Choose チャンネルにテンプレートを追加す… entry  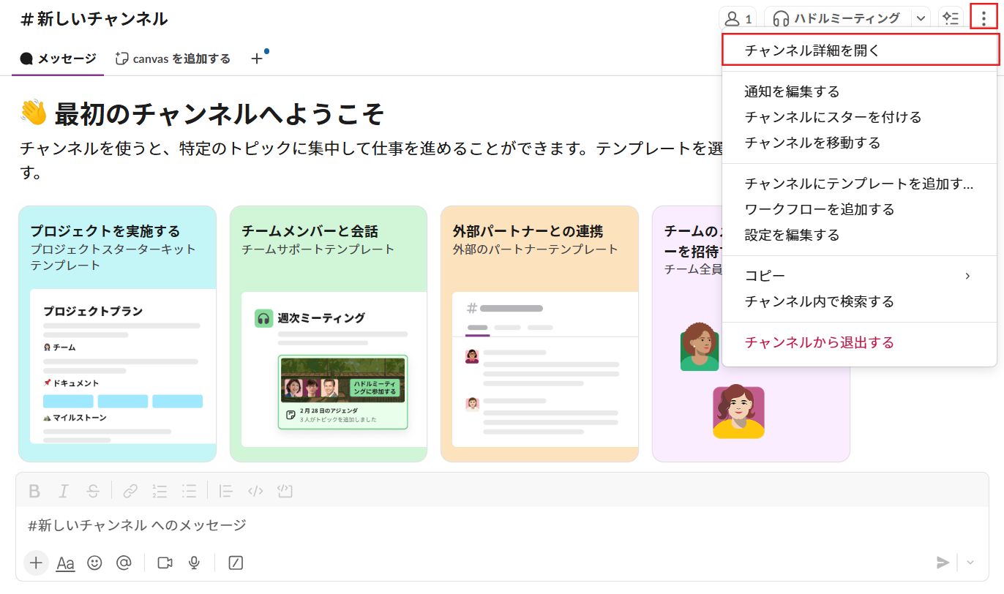pos(860,184)
